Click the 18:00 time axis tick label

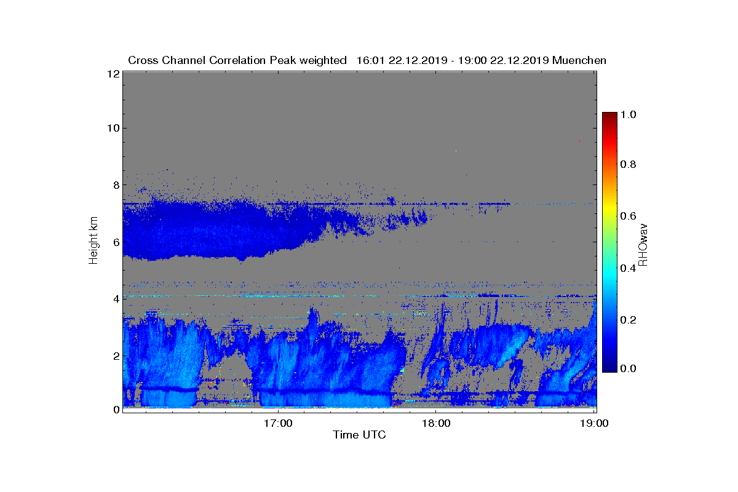coord(437,423)
